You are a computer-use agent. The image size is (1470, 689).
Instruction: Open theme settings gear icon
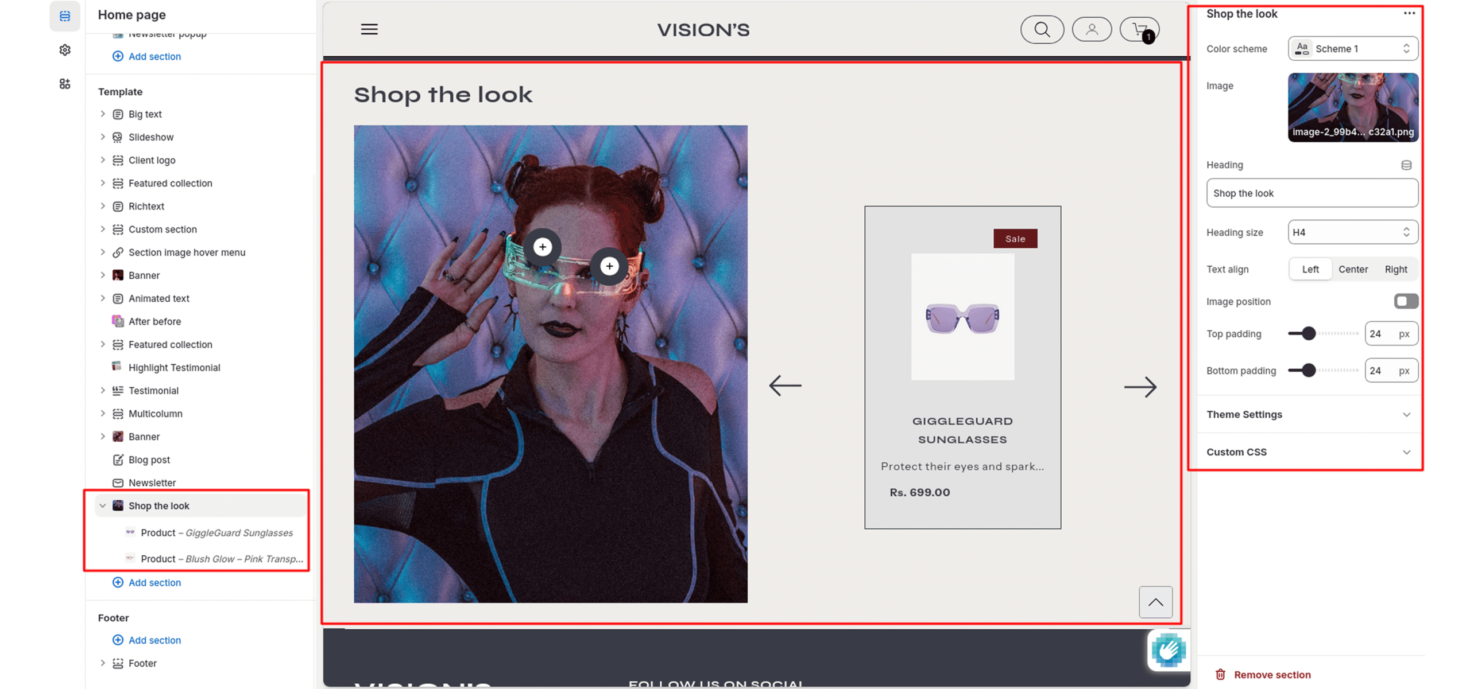(64, 50)
